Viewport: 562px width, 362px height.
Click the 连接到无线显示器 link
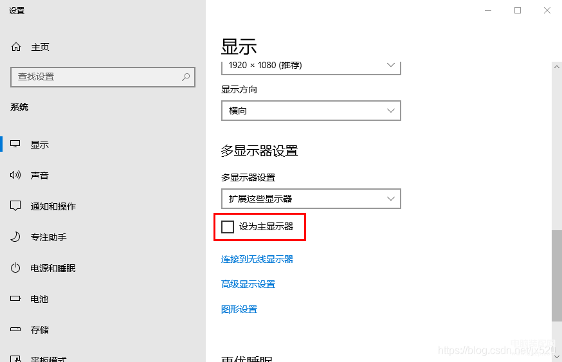pos(257,259)
